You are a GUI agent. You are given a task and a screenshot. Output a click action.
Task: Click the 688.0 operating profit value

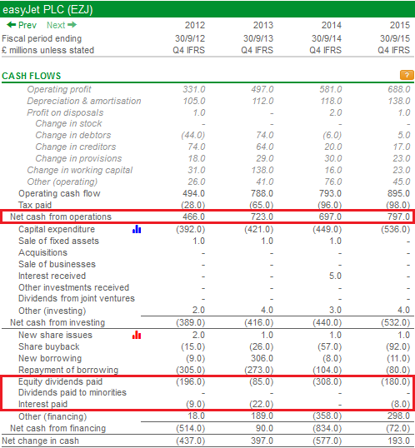399,89
